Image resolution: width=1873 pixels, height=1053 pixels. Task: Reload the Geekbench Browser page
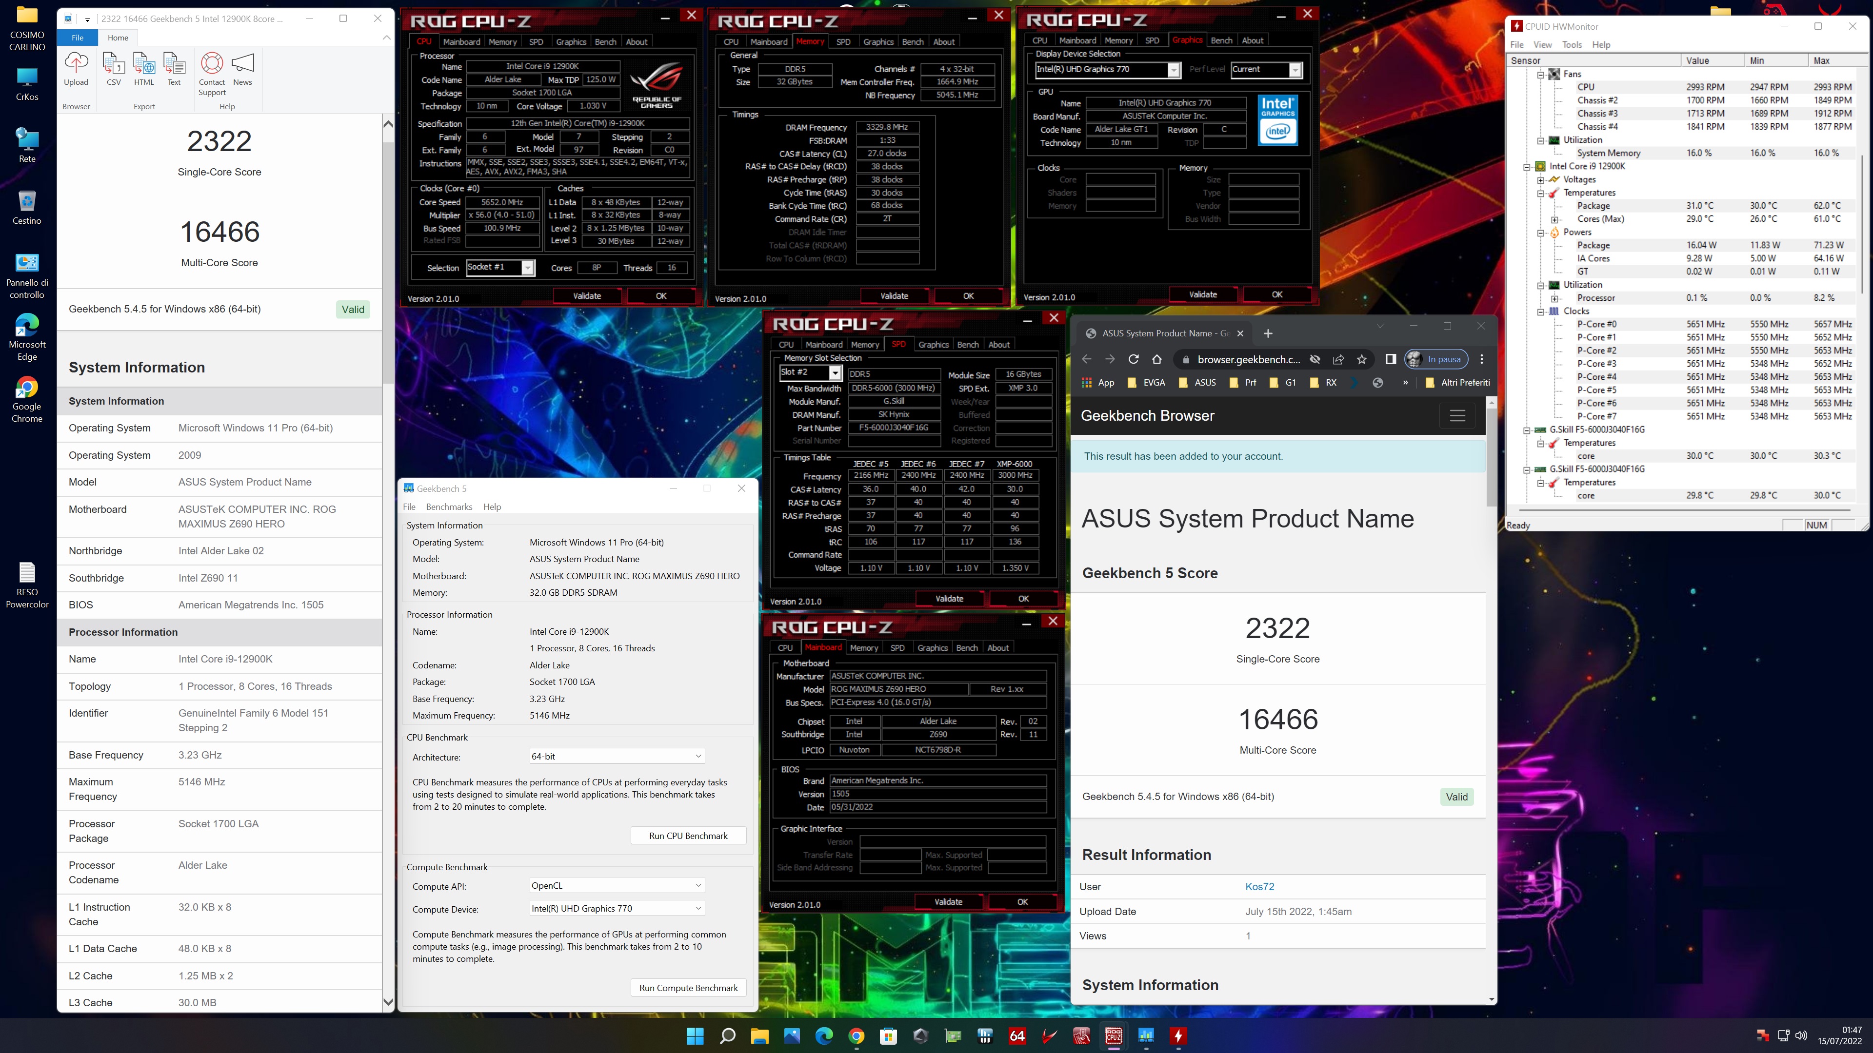[x=1133, y=359]
